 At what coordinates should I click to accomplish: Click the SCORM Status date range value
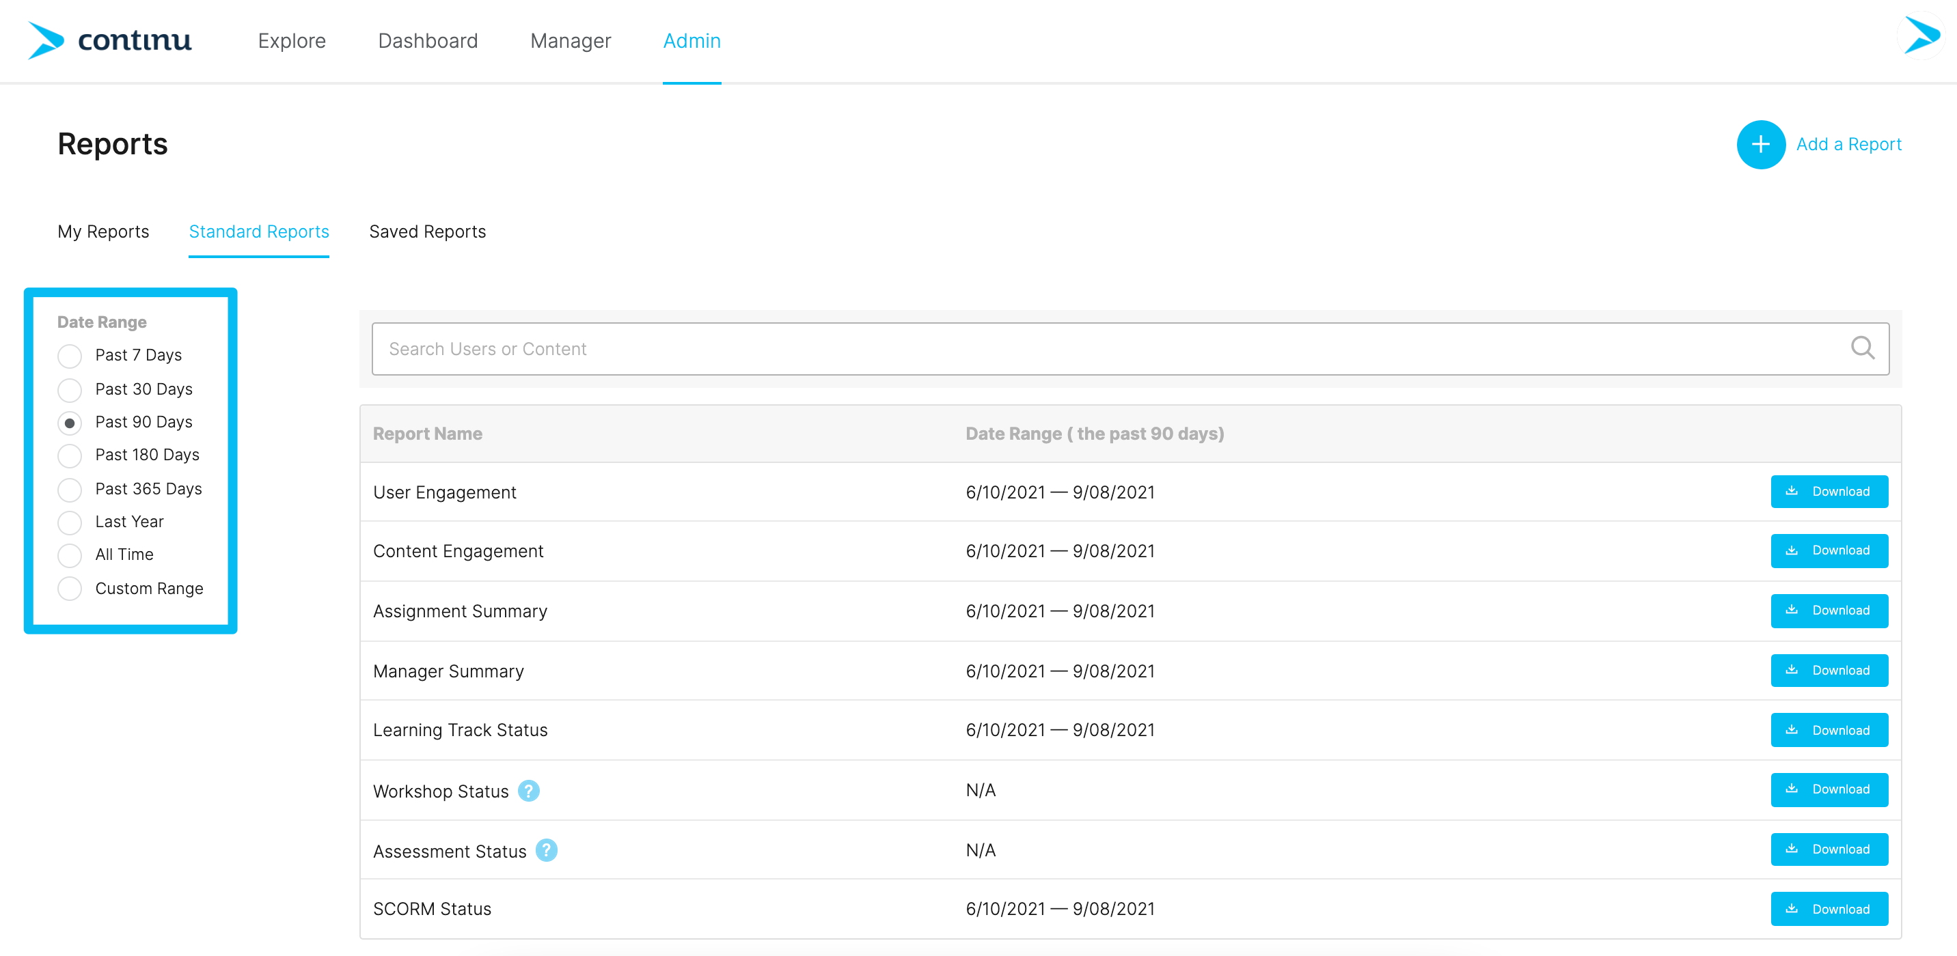click(x=1060, y=910)
